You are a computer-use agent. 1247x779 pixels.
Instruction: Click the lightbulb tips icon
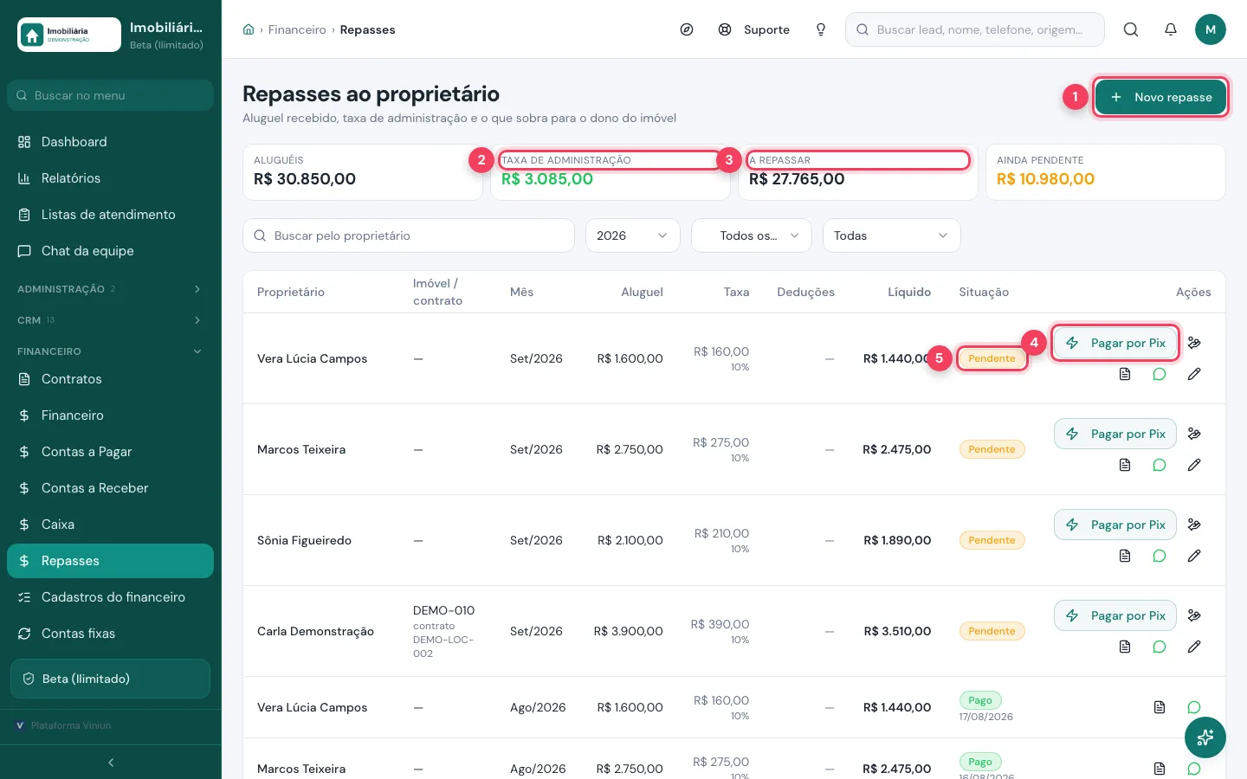pyautogui.click(x=821, y=29)
